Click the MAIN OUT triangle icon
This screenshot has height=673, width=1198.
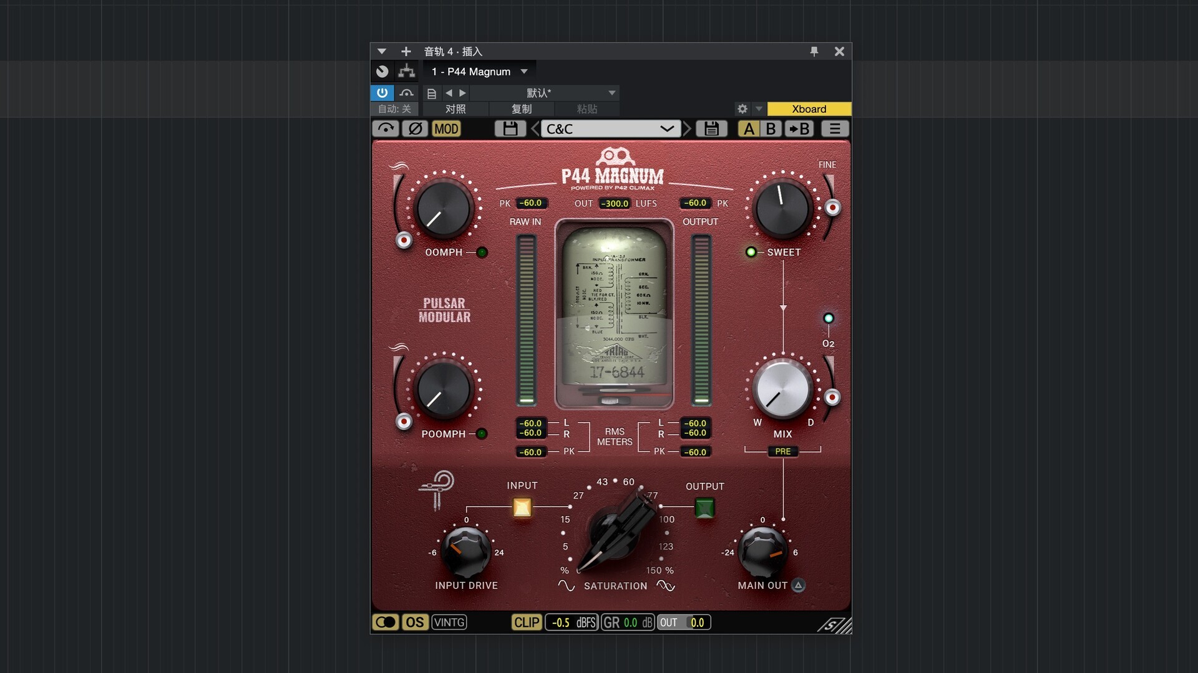pos(798,585)
